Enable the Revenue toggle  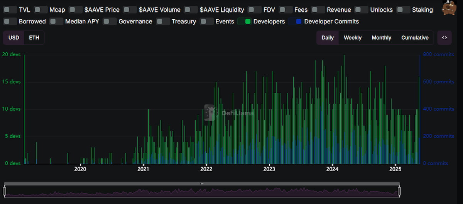[x=318, y=10]
